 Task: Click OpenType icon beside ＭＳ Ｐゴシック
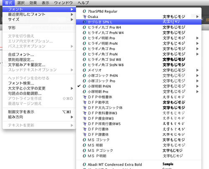pyautogui.click(x=84, y=151)
